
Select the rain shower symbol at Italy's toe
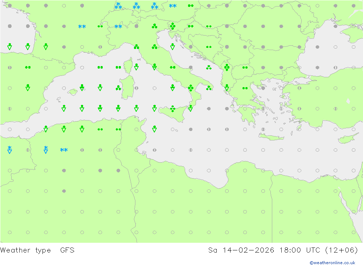tap(191, 108)
